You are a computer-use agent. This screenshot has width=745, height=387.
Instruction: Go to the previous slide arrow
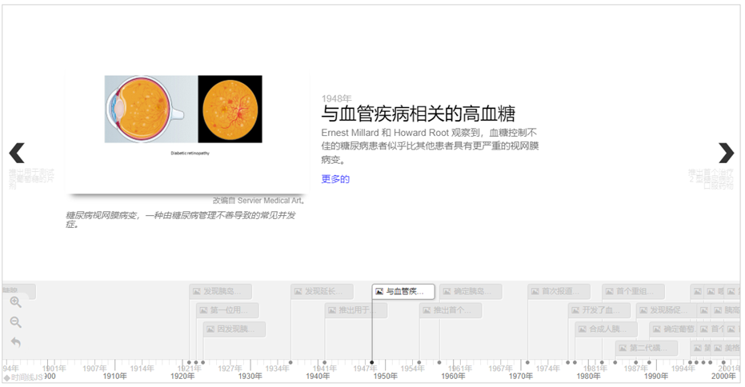point(17,153)
